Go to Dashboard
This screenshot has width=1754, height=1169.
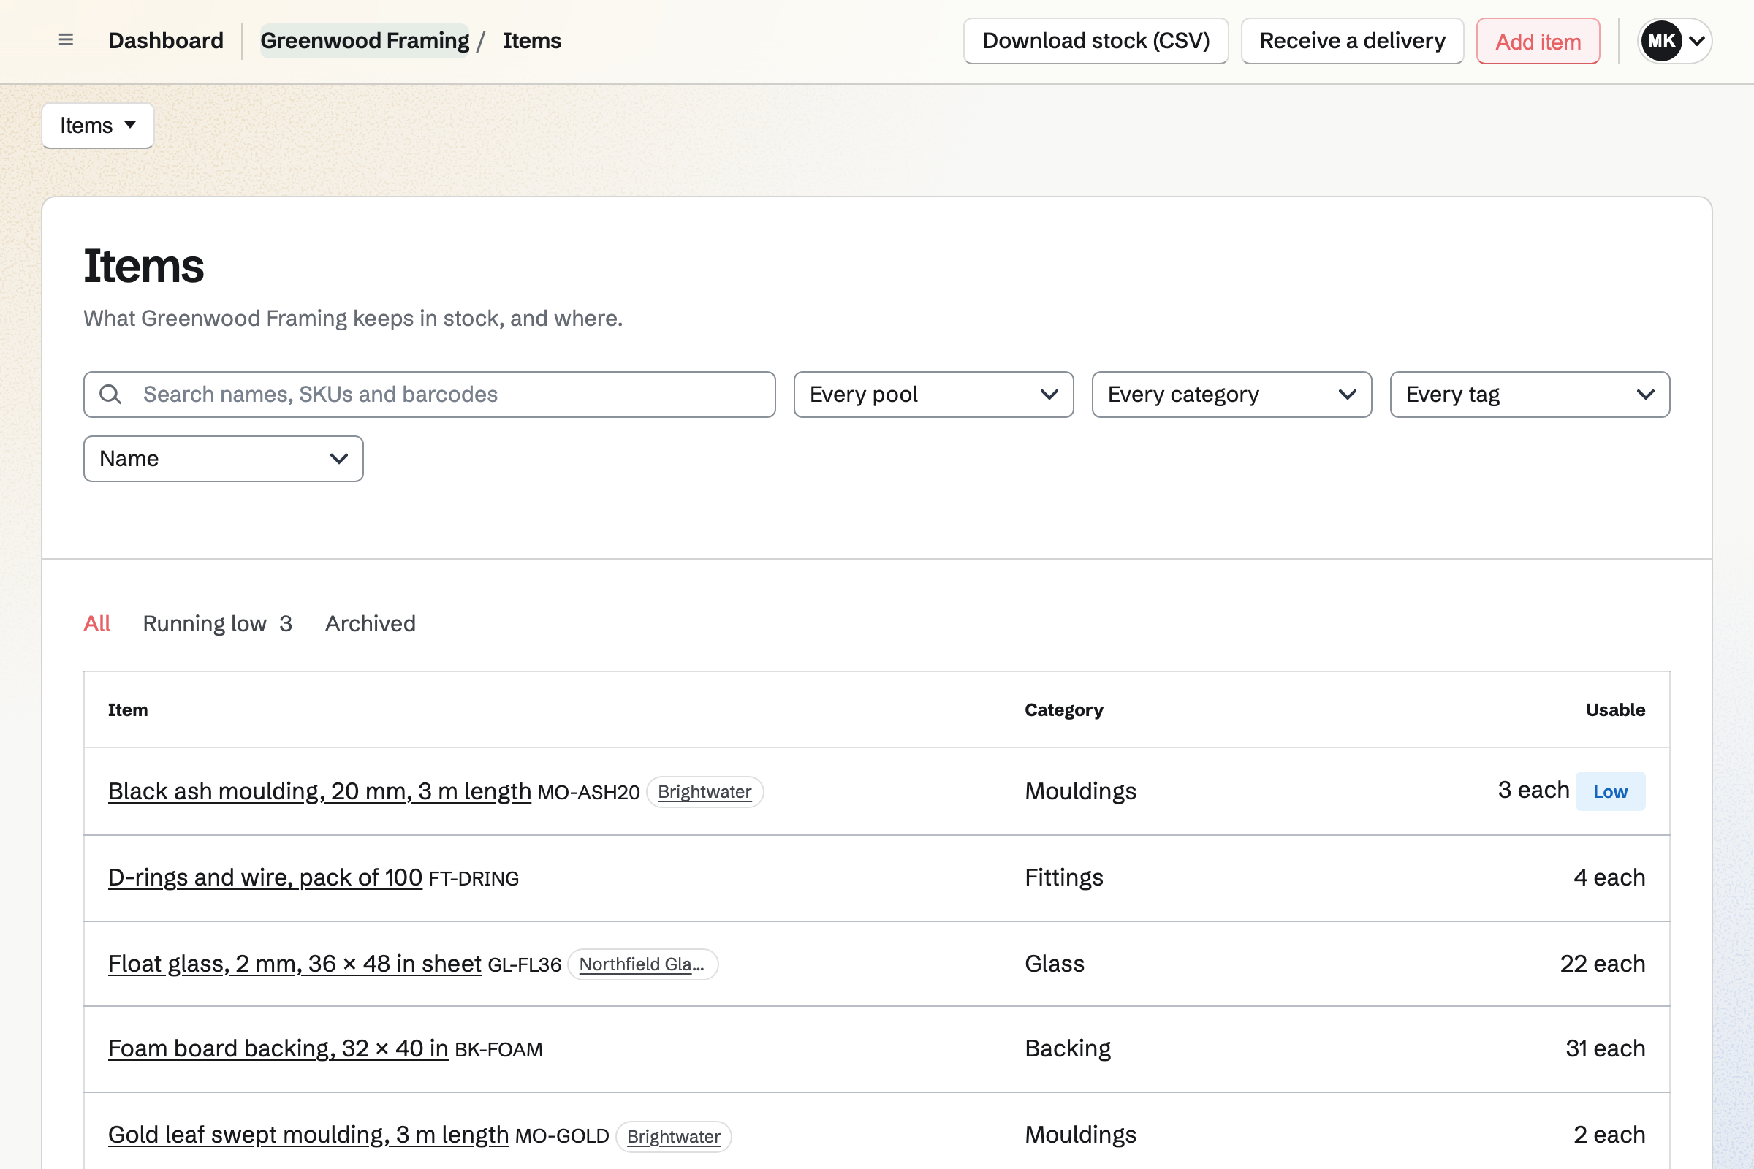(166, 40)
